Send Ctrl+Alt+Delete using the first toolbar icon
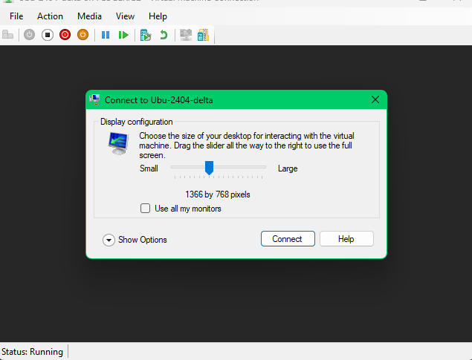The height and width of the screenshot is (360, 472). 8,35
